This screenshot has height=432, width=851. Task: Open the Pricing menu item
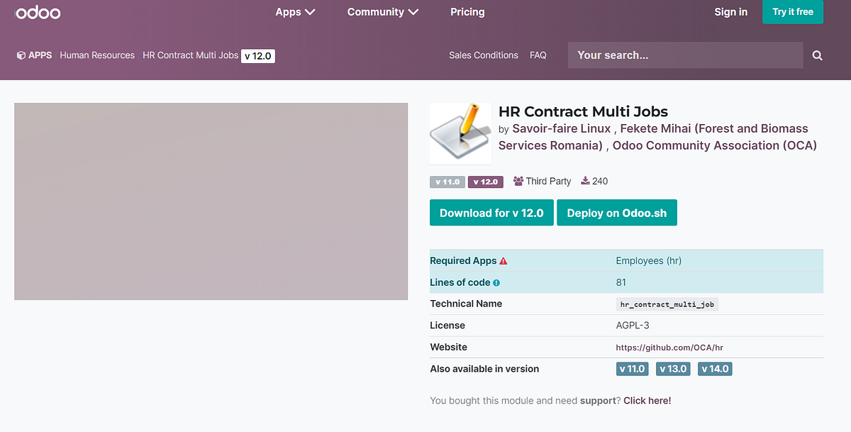(x=467, y=11)
